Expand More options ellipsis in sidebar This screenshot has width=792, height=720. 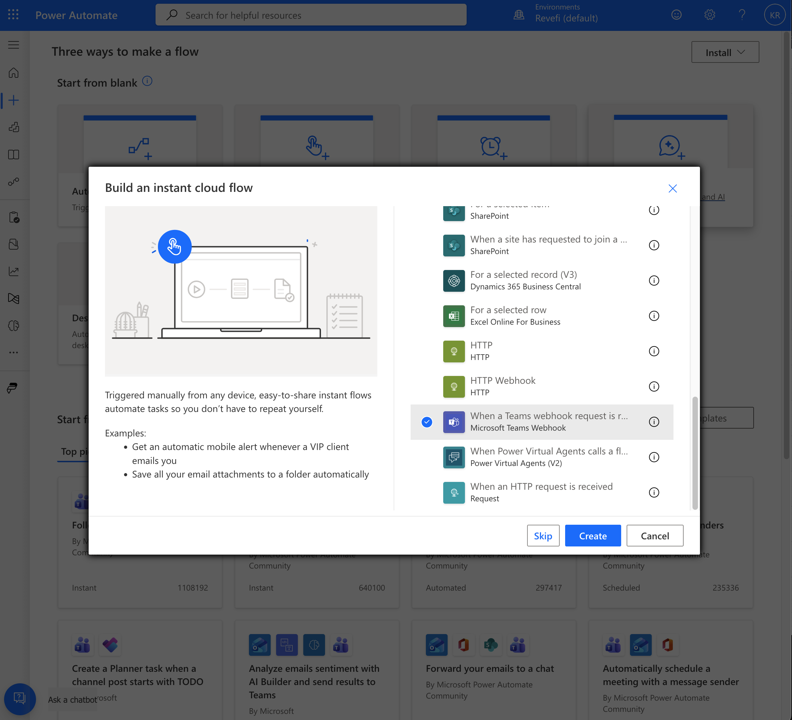[14, 352]
